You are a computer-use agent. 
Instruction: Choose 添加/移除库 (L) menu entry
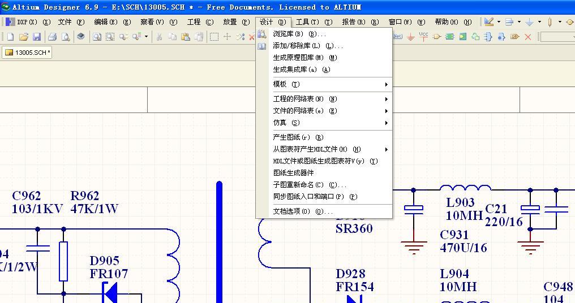tap(324, 46)
